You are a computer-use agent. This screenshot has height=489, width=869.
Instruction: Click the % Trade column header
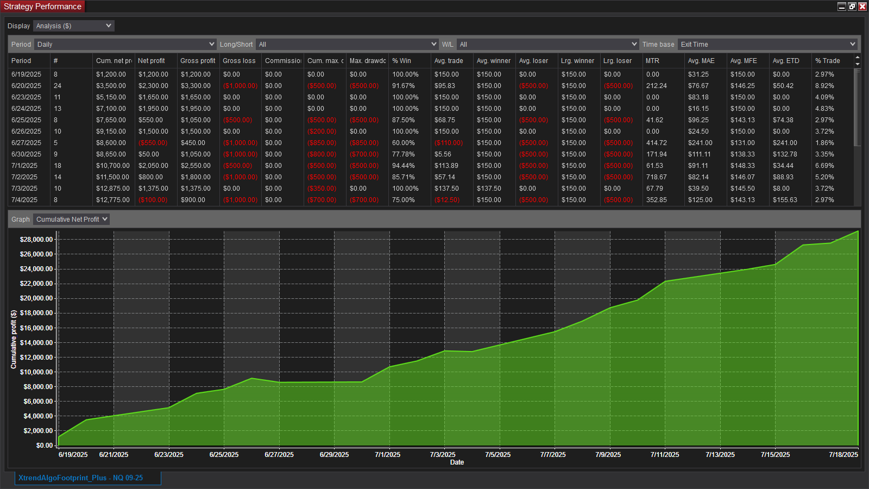click(833, 60)
